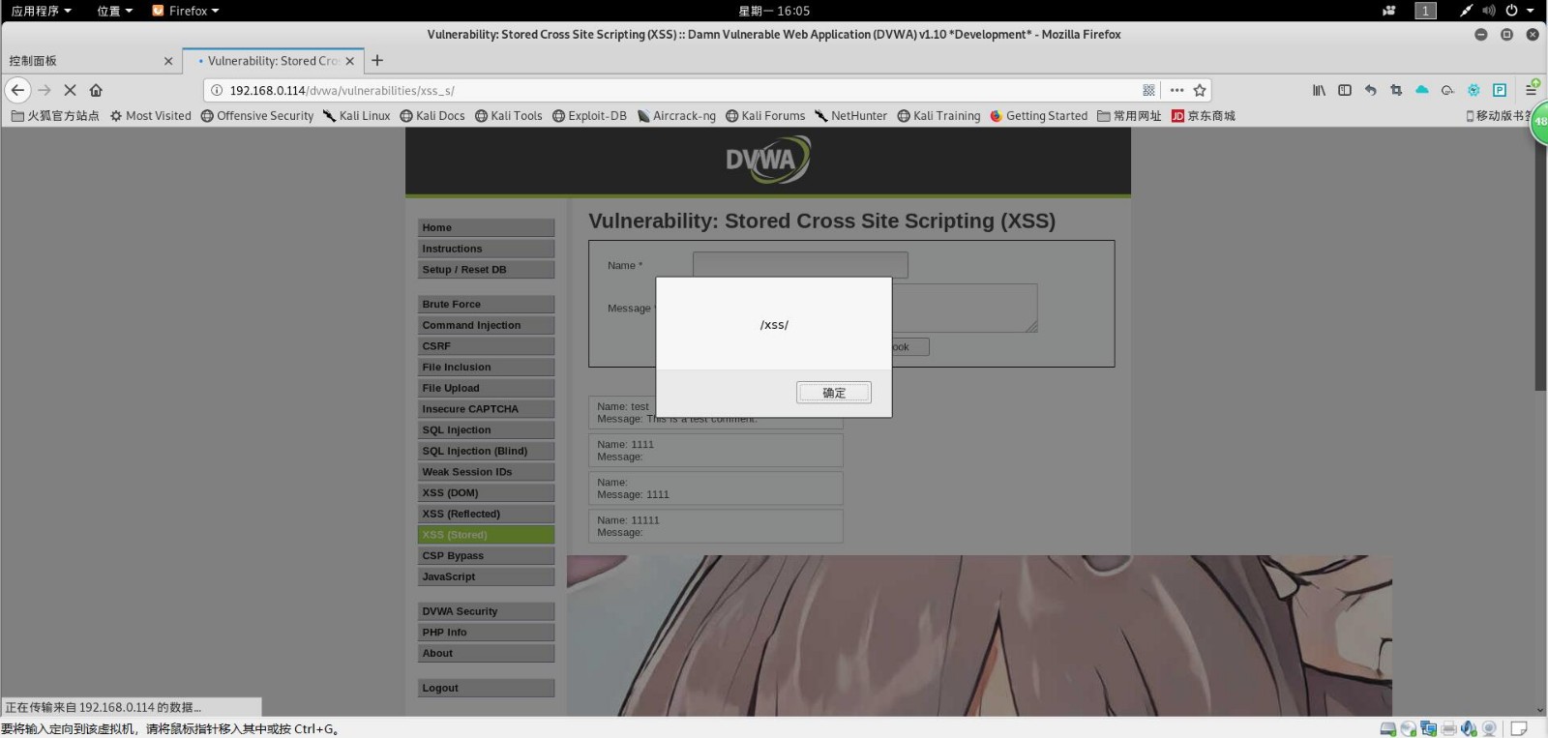Select XSS (Stored) sidebar item
The width and height of the screenshot is (1548, 738).
click(x=487, y=535)
